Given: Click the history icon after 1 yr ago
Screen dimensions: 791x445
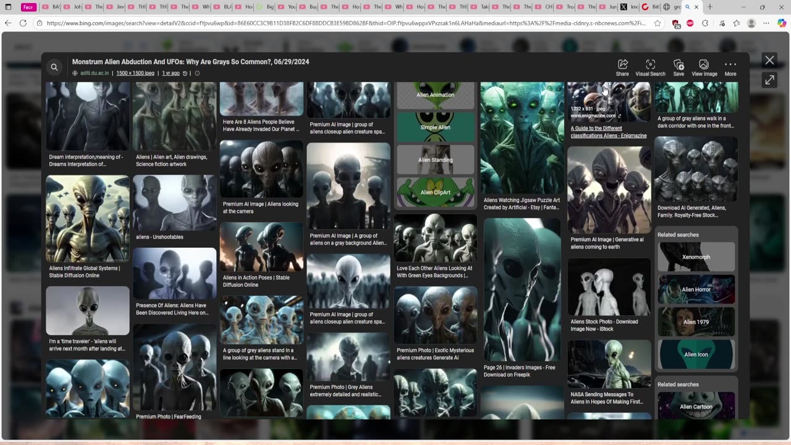Looking at the screenshot, I should (x=185, y=73).
